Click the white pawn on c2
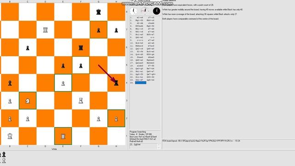 click(28, 119)
